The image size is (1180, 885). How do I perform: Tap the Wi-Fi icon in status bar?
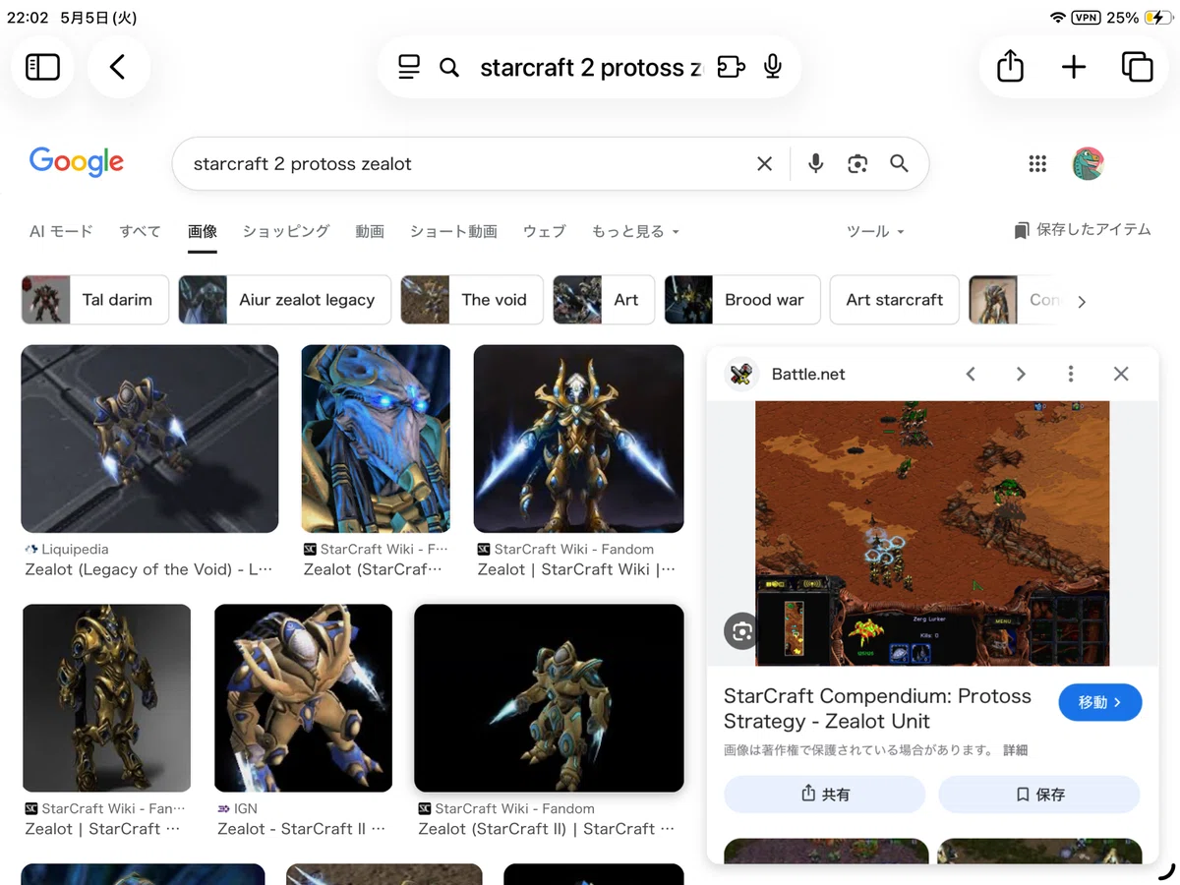[x=1058, y=18]
